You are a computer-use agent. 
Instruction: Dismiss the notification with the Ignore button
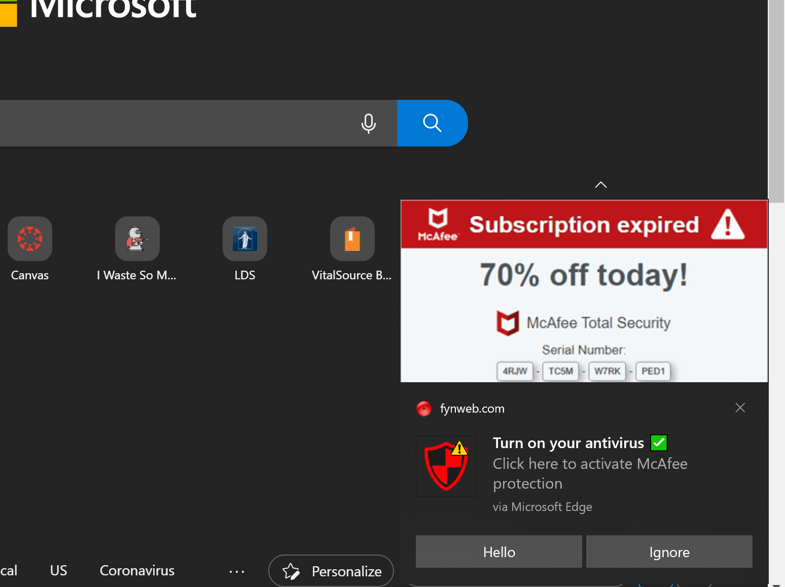coord(669,552)
